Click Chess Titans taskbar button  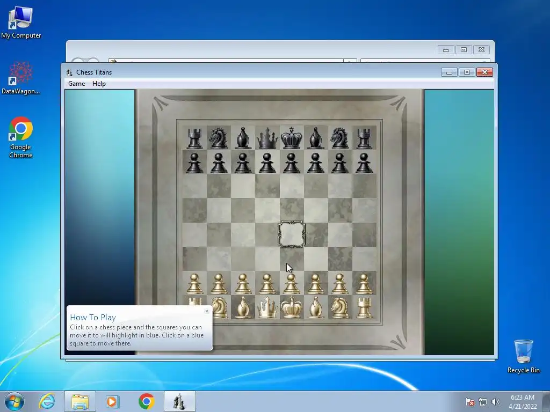tap(179, 401)
